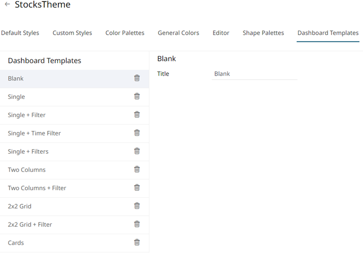The height and width of the screenshot is (256, 363).
Task: Remove the Two Columns + Filter template
Action: 137,188
